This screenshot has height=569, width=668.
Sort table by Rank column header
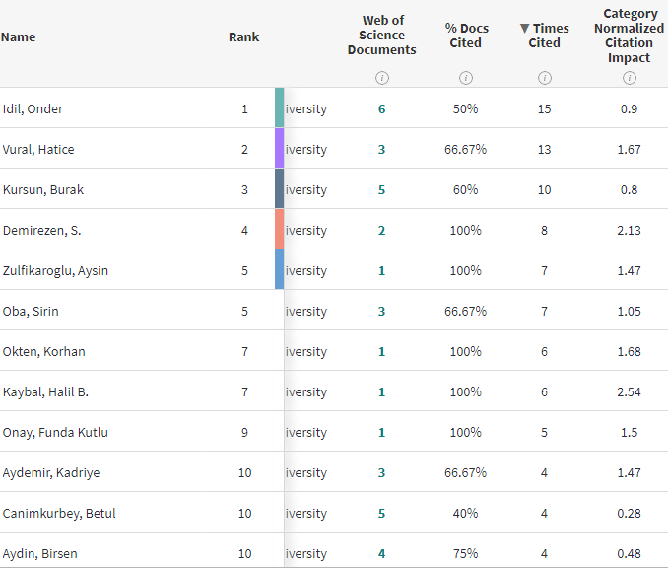pos(244,37)
